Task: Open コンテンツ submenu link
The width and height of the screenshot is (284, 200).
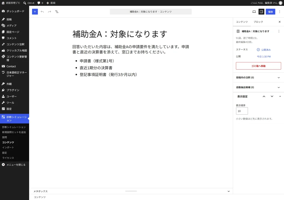Action: (8, 142)
